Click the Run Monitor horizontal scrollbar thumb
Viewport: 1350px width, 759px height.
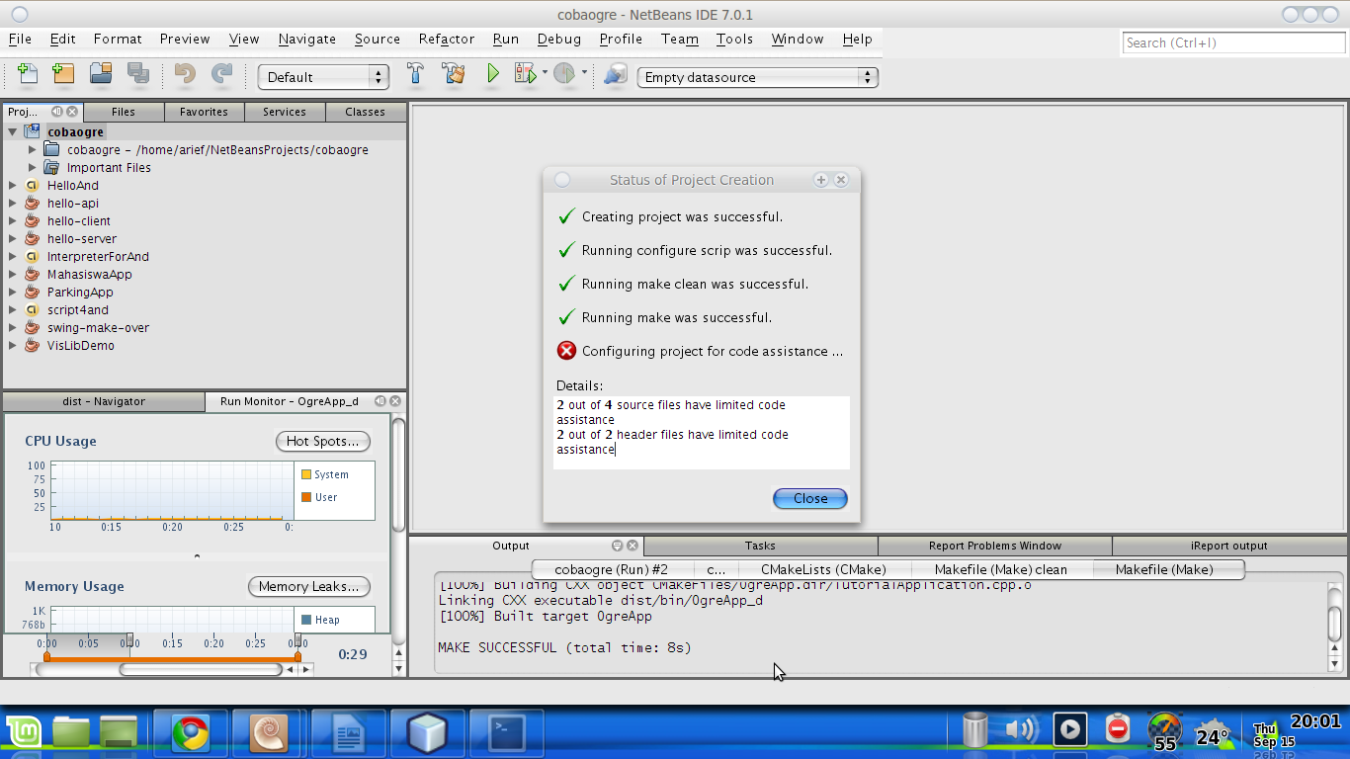[201, 669]
